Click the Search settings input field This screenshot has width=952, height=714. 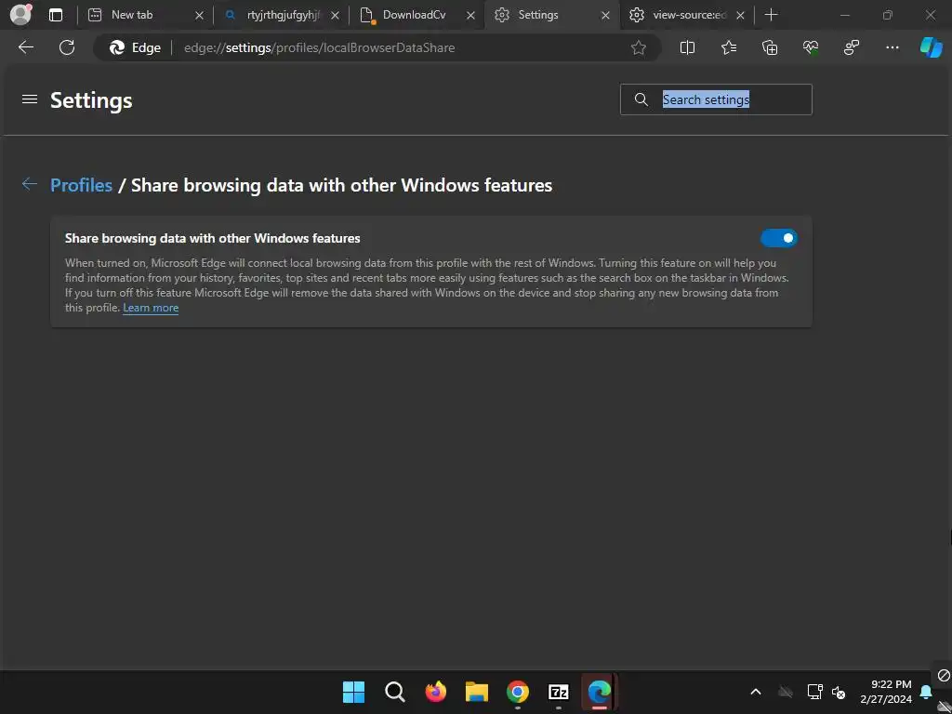tap(716, 99)
